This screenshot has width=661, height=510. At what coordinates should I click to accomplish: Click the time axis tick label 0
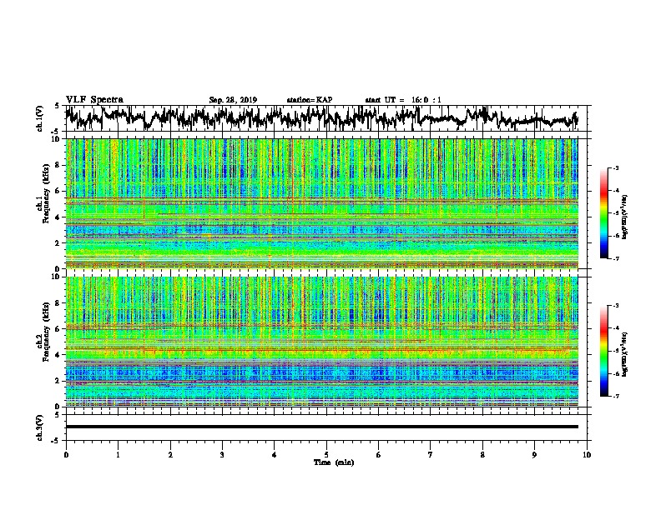pyautogui.click(x=66, y=455)
